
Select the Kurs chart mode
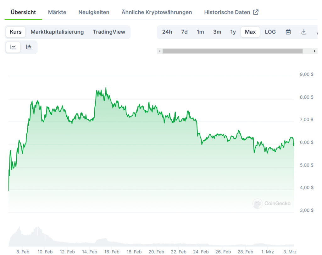[x=16, y=32]
